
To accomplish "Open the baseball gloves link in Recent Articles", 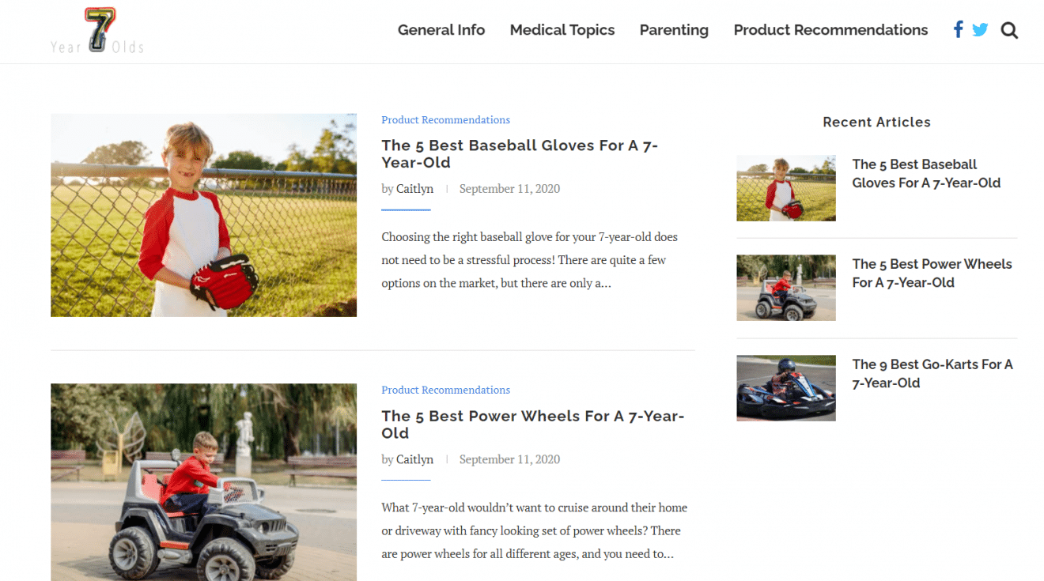I will (926, 173).
